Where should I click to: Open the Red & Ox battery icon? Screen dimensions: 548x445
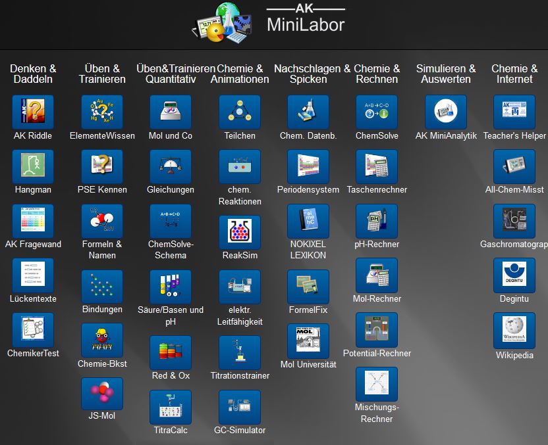(171, 352)
